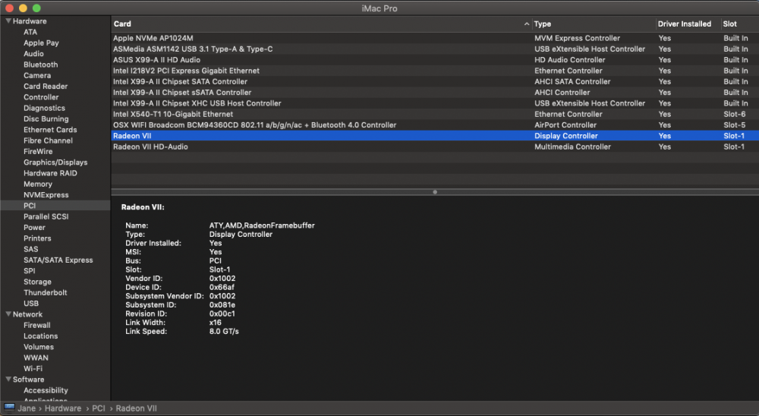Open the Memory category

(x=38, y=184)
